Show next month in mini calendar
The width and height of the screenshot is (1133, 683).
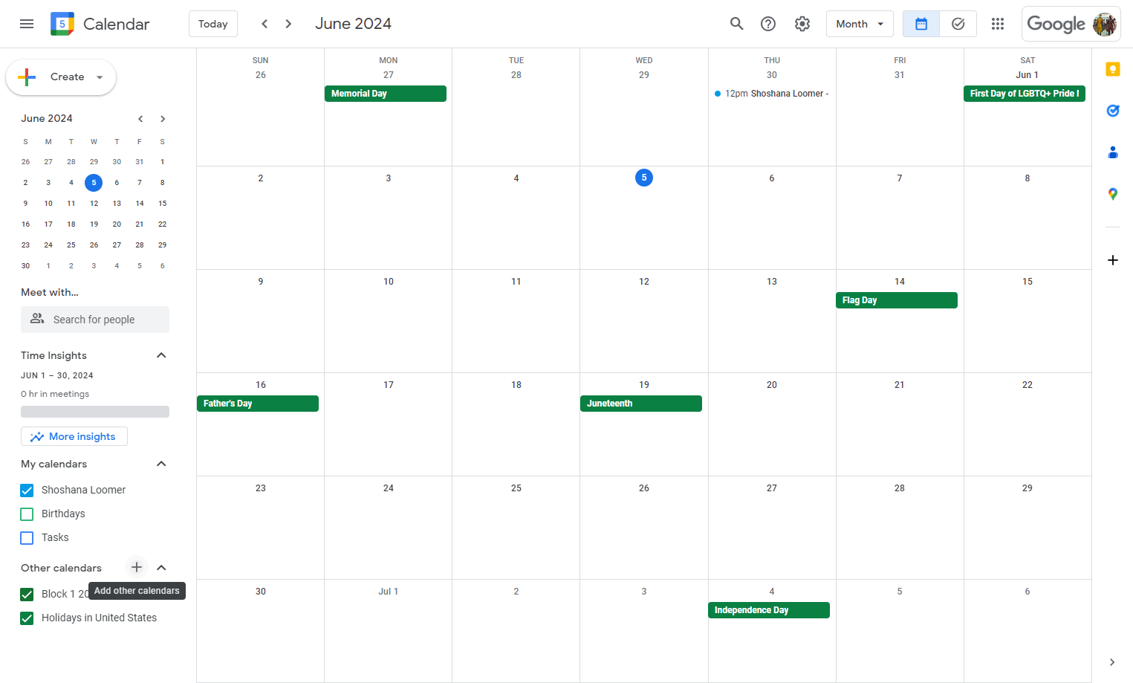[x=163, y=119]
